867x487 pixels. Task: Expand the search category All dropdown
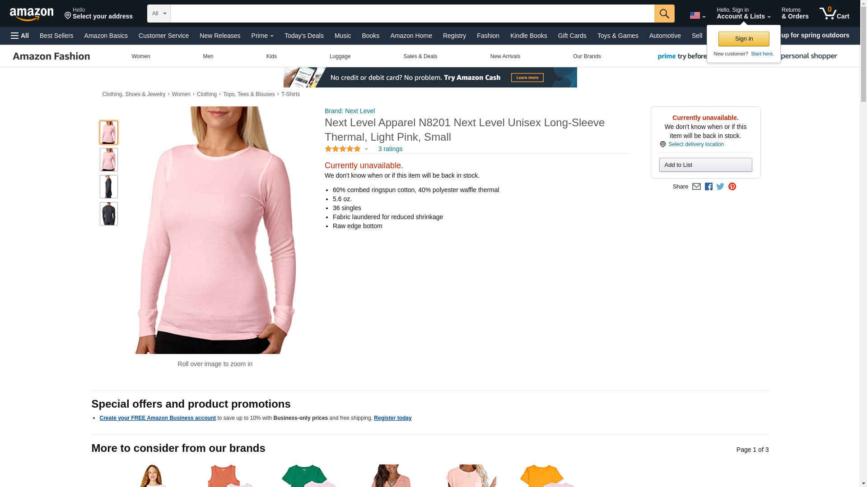tap(159, 14)
